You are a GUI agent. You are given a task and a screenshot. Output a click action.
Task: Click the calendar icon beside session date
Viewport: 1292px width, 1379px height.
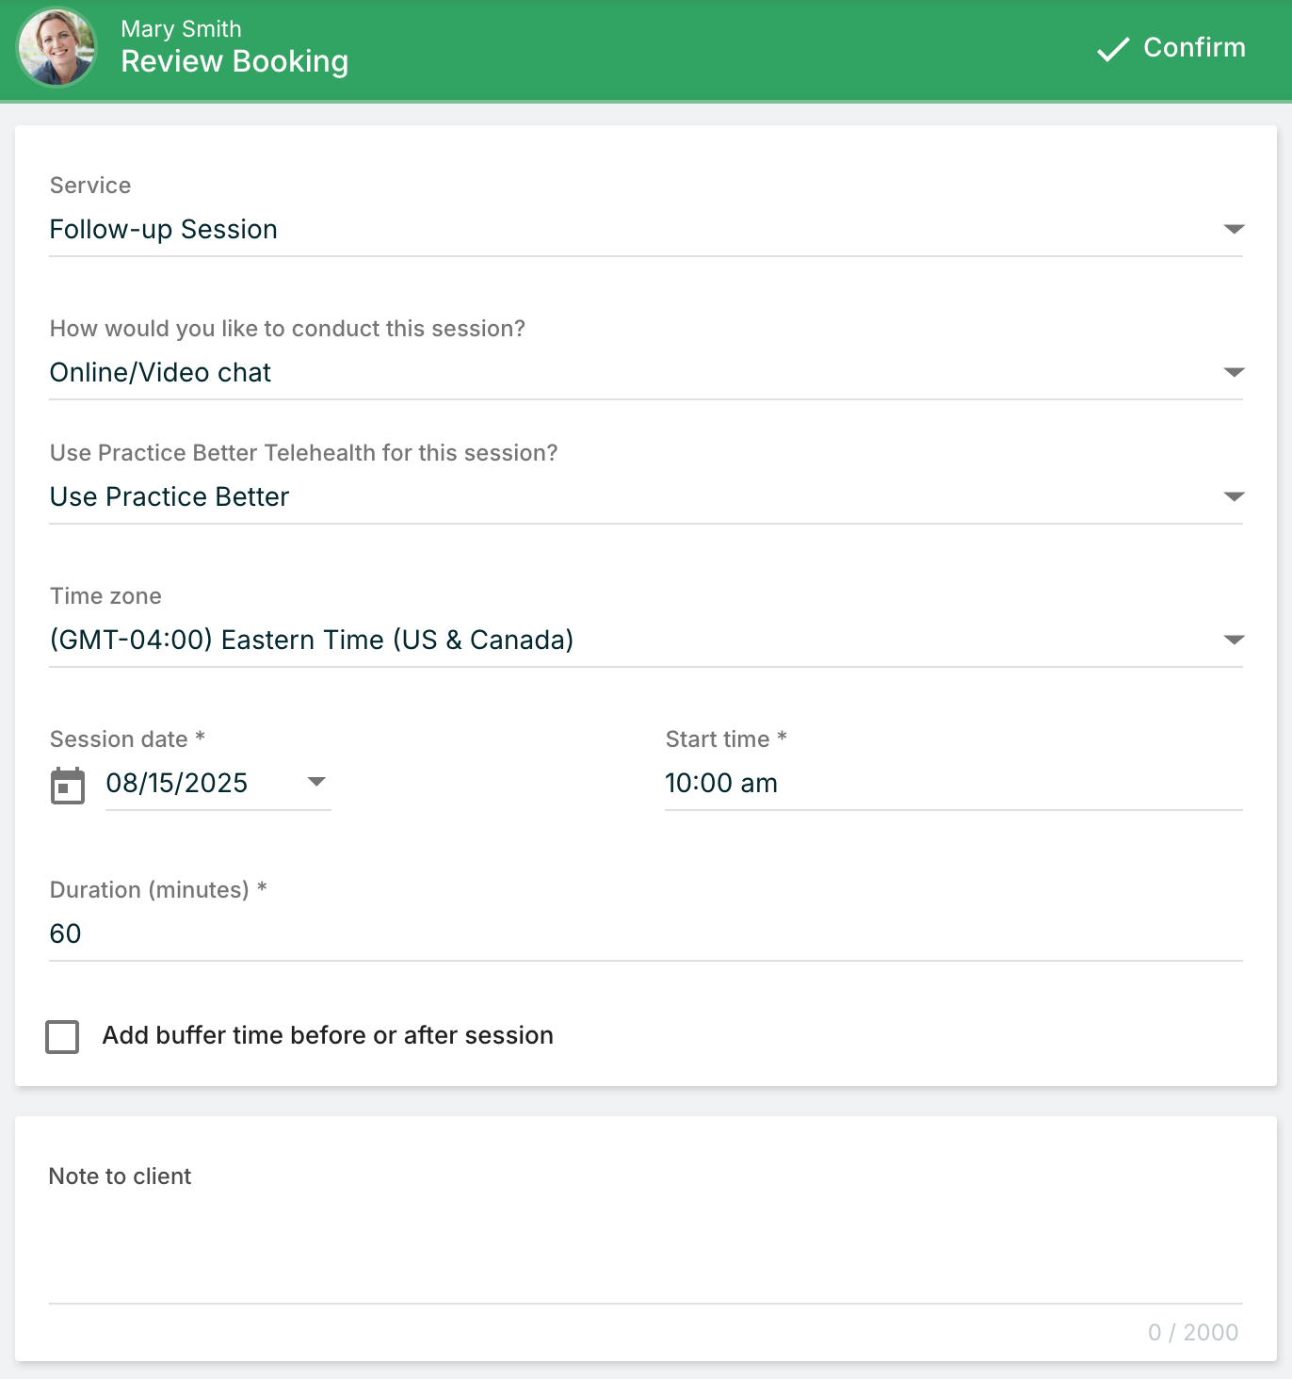coord(67,785)
